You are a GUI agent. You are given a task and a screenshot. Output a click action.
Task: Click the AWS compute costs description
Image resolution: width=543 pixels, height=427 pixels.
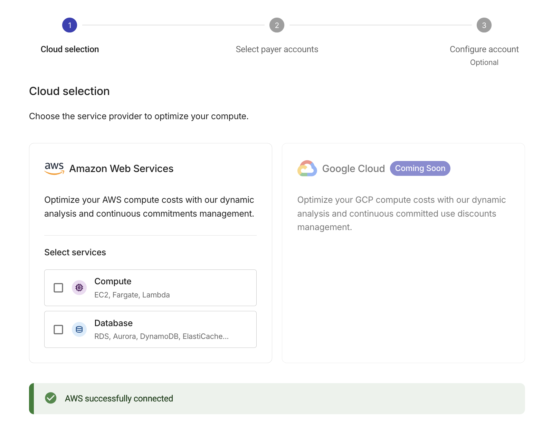149,207
